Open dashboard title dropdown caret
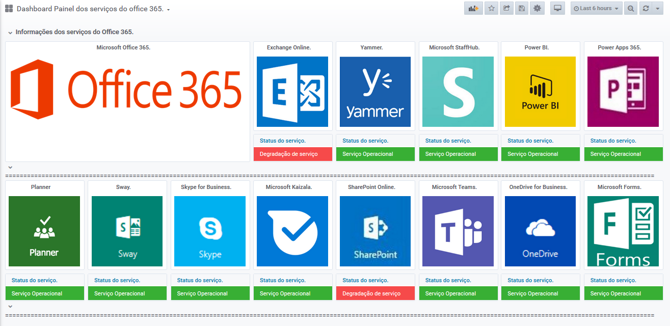Viewport: 670px width, 326px height. tap(169, 10)
